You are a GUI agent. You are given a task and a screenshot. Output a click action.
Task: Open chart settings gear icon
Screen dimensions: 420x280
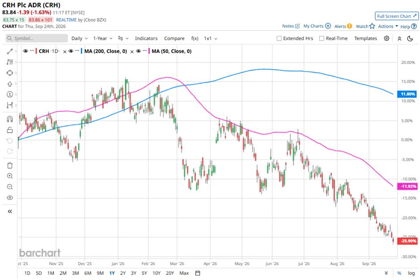click(386, 38)
